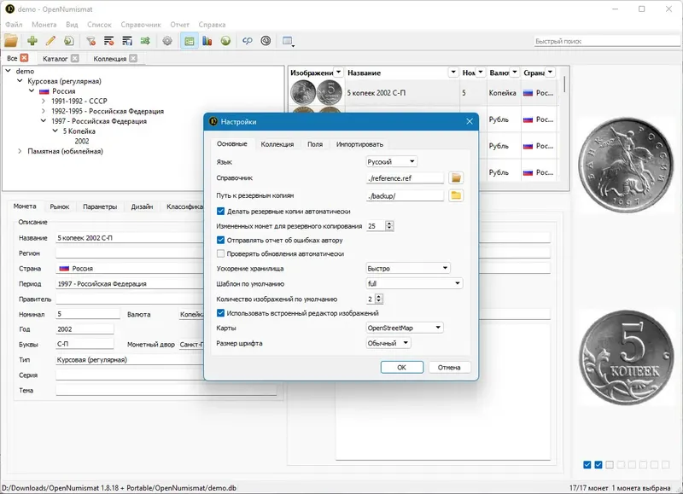The image size is (683, 494).
Task: Open the Язык language dropdown
Action: click(392, 161)
